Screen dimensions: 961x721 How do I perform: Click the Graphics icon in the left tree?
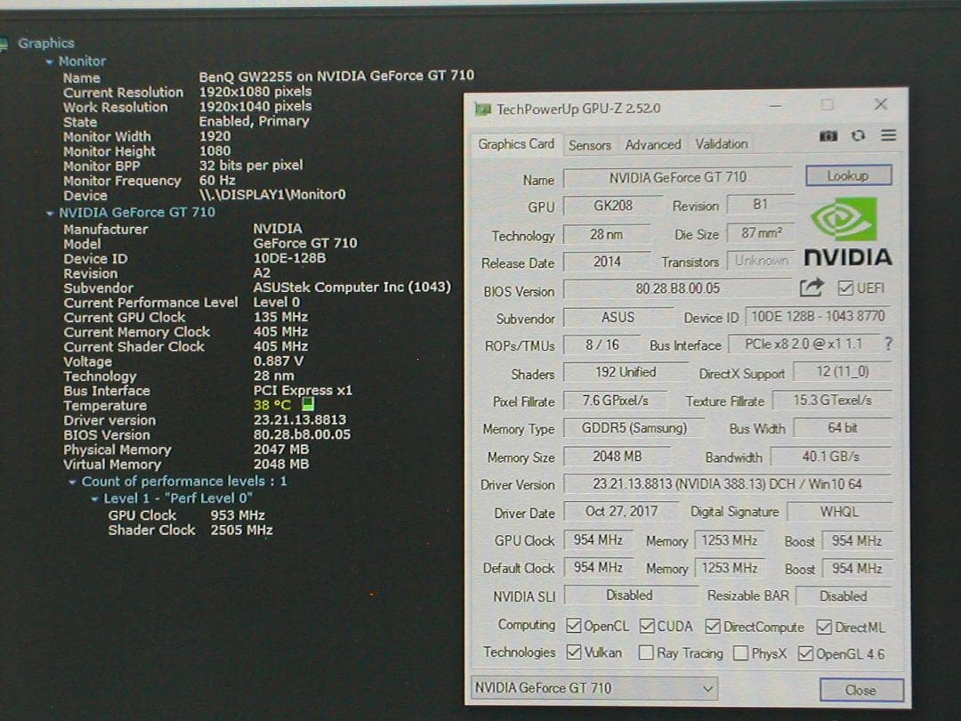point(9,43)
